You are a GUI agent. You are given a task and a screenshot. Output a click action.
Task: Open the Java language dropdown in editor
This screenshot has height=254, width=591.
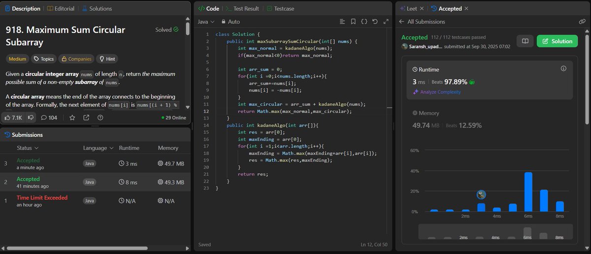[x=206, y=22]
